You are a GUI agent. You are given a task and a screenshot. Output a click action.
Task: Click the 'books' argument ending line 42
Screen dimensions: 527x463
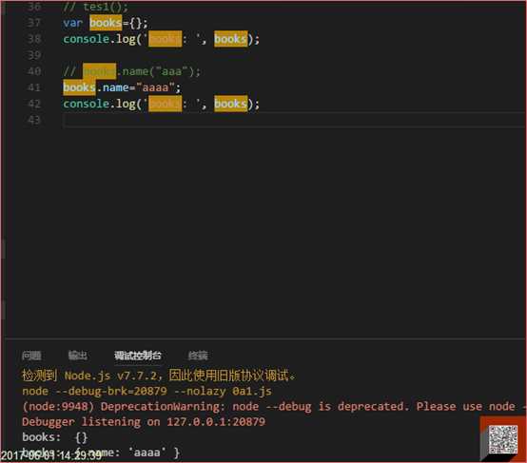[230, 104]
